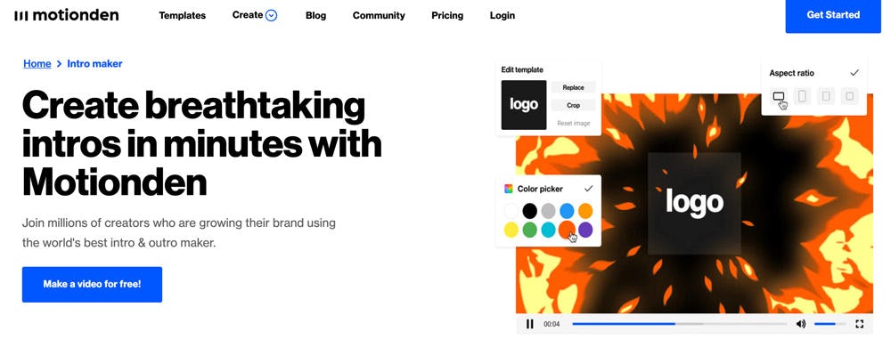
Task: Mute the video with speaker icon
Action: tap(800, 324)
